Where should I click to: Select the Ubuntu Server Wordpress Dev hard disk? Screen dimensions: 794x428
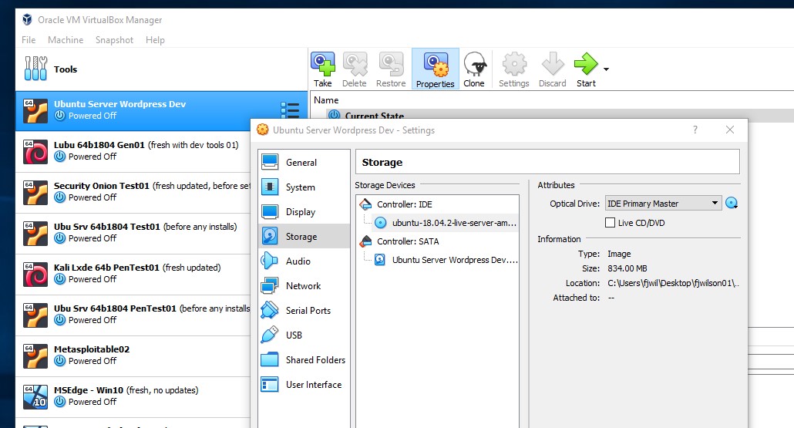coord(446,260)
